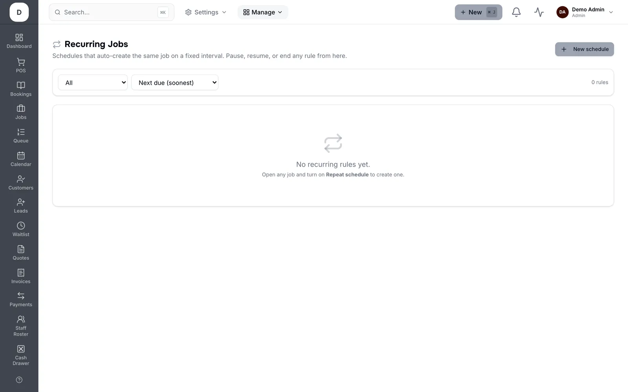Expand the Demo Admin account menu
The image size is (628, 392).
pyautogui.click(x=585, y=12)
